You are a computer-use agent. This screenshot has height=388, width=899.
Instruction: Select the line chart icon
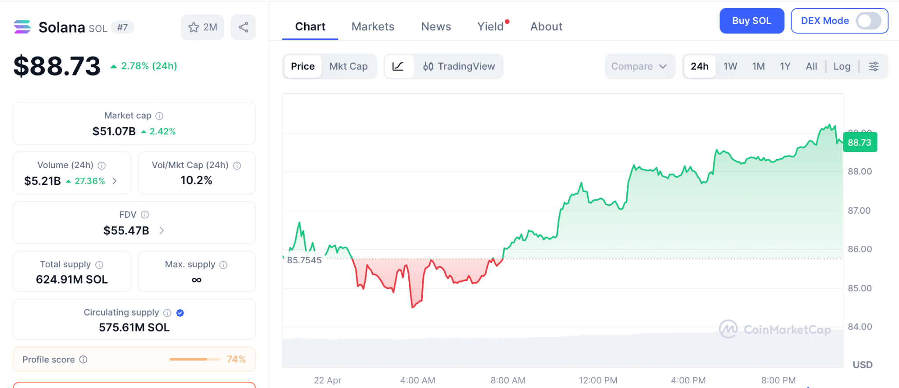coord(398,66)
